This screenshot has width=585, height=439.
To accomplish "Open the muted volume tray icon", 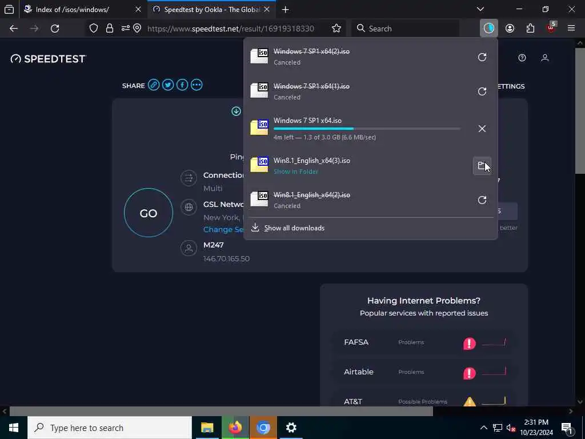I will click(x=511, y=428).
